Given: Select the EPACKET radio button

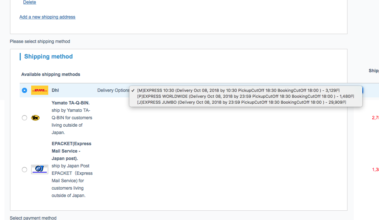Looking at the screenshot, I should click(24, 170).
